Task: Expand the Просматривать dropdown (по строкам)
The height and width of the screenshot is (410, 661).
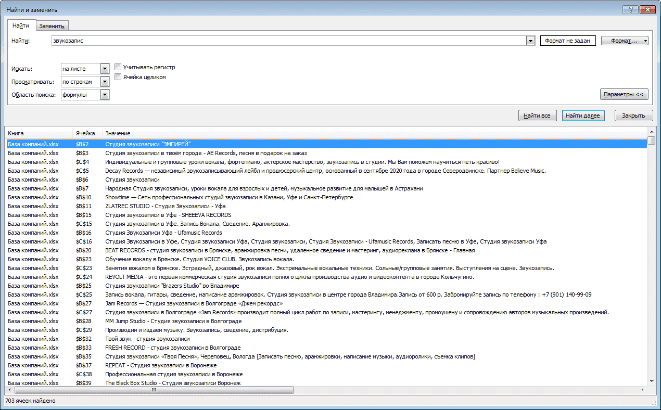Action: (105, 82)
